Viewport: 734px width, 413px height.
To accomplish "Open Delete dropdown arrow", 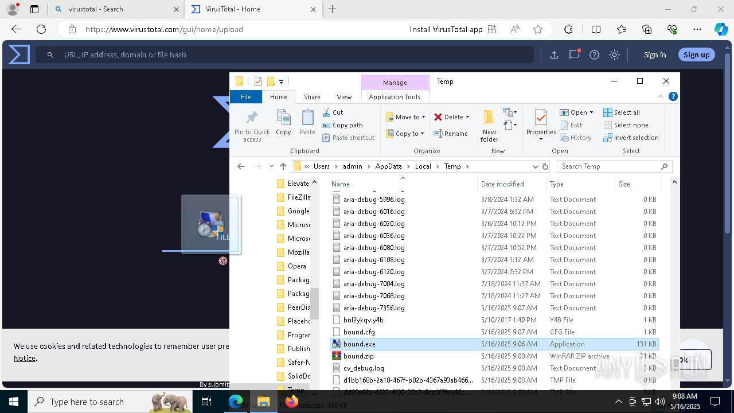I will click(467, 117).
